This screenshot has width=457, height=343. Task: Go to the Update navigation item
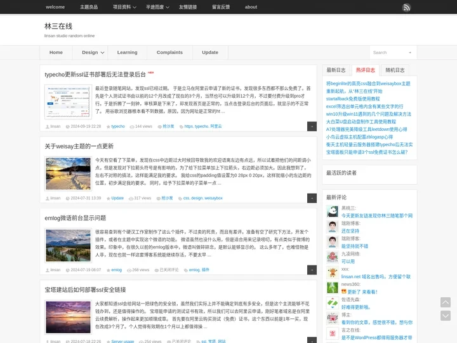point(210,53)
